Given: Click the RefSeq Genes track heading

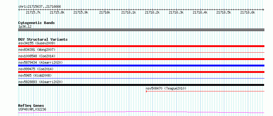Looking at the screenshot, I should tap(31, 106).
